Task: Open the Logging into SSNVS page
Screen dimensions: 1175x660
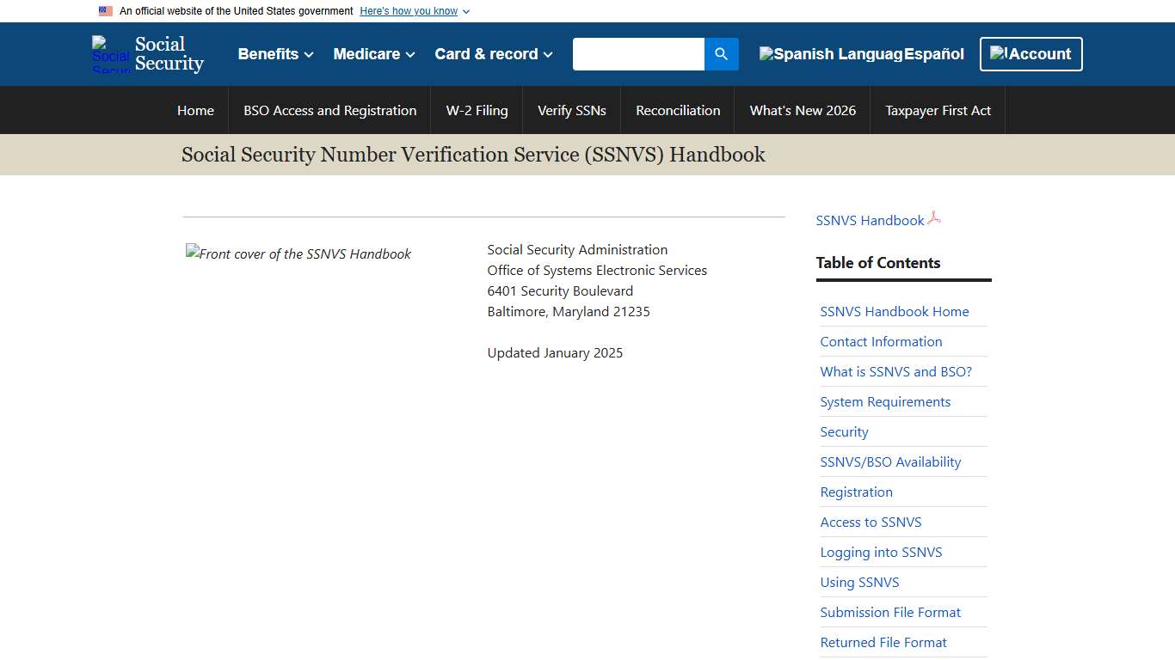Action: 881,552
